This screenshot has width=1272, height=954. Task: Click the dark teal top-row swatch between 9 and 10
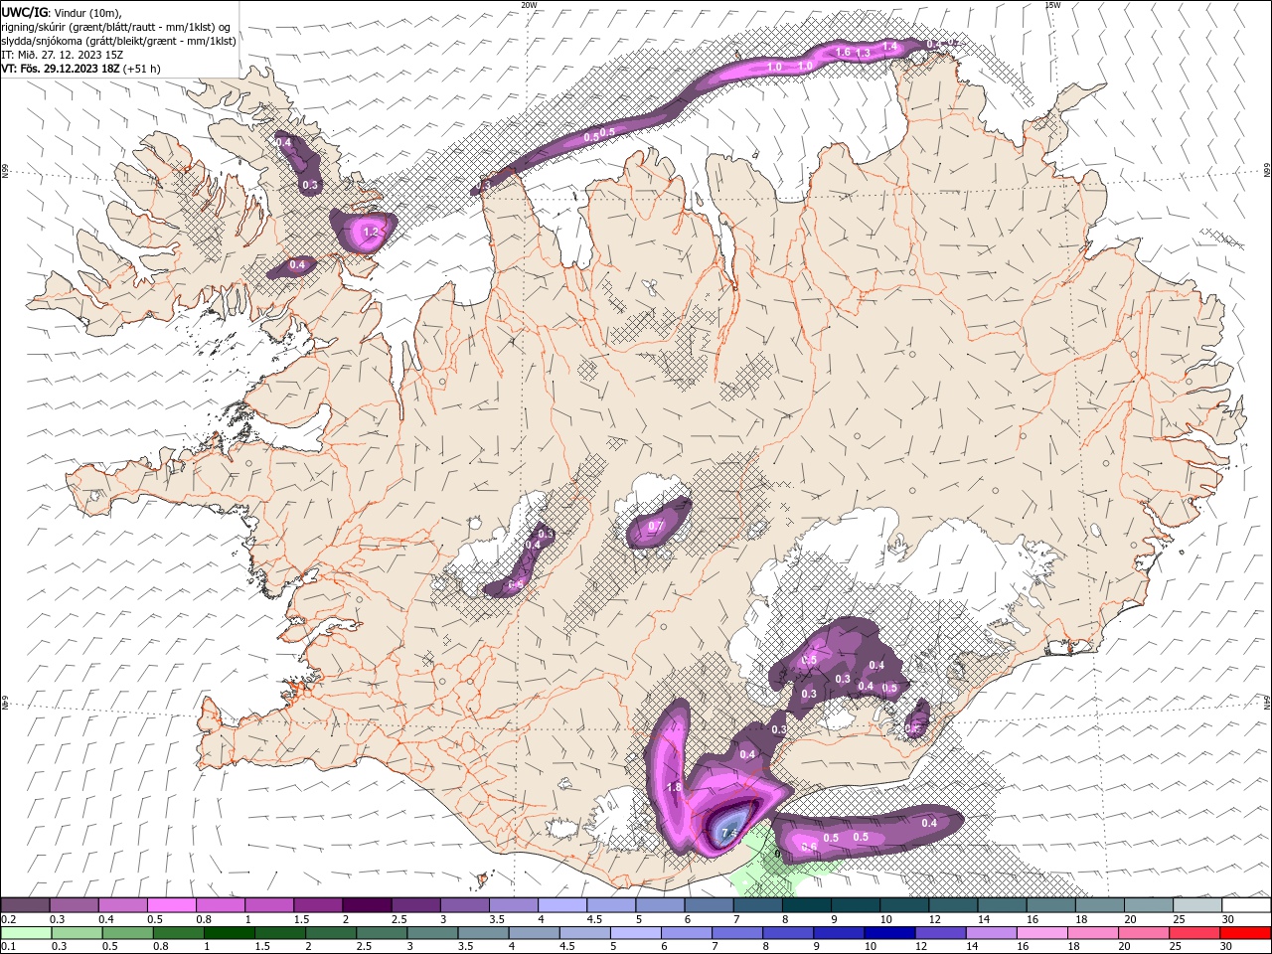pyautogui.click(x=856, y=905)
